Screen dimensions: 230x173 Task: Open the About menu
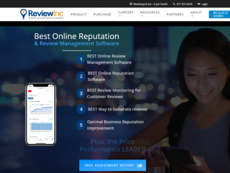point(196,12)
